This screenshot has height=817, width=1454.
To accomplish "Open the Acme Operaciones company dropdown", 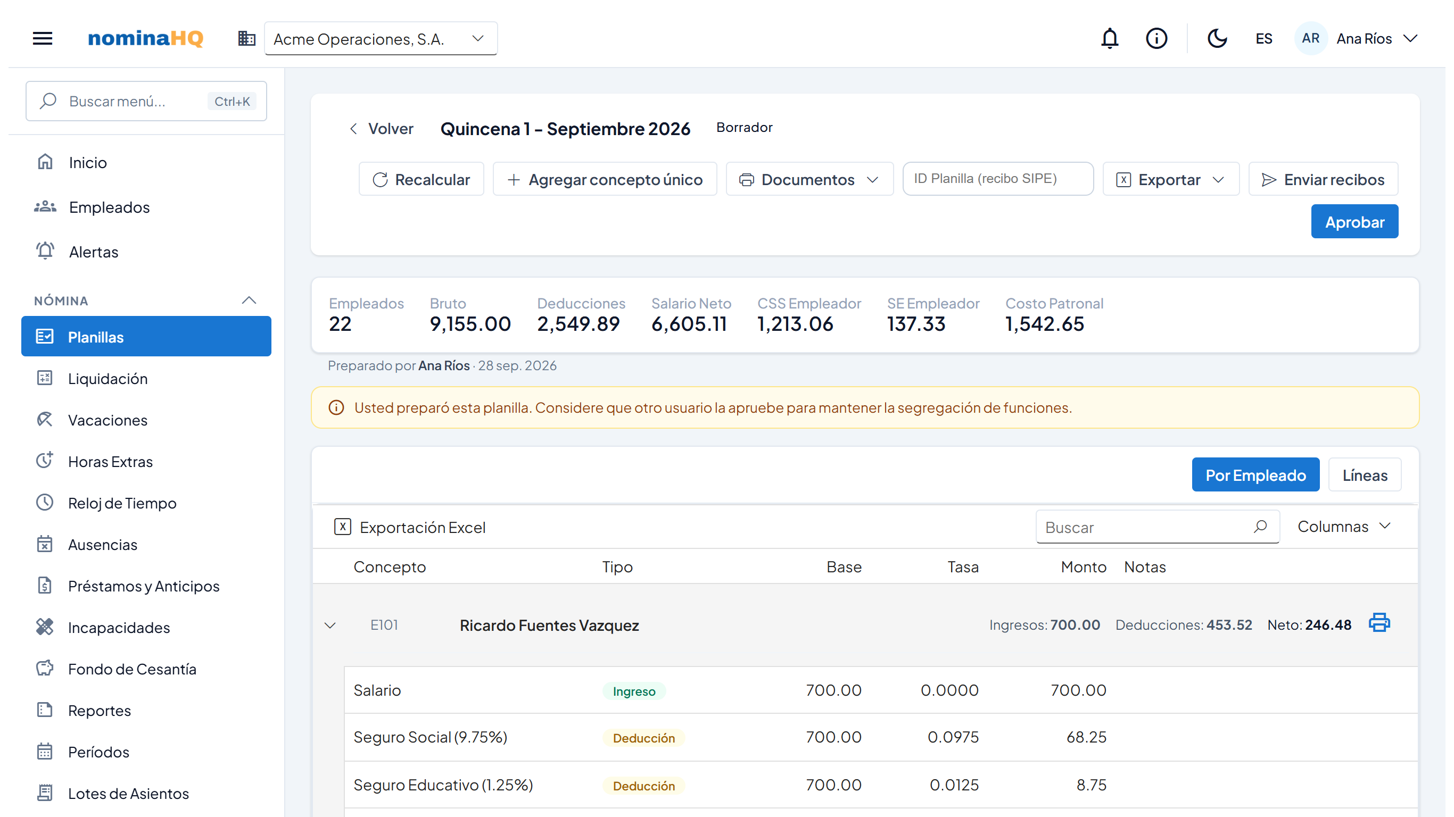I will (381, 38).
